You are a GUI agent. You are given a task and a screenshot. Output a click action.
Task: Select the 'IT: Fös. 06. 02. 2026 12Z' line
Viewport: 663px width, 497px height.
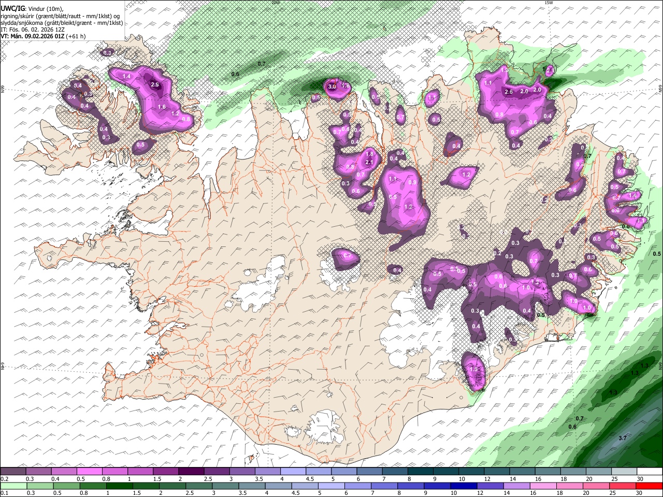click(33, 30)
